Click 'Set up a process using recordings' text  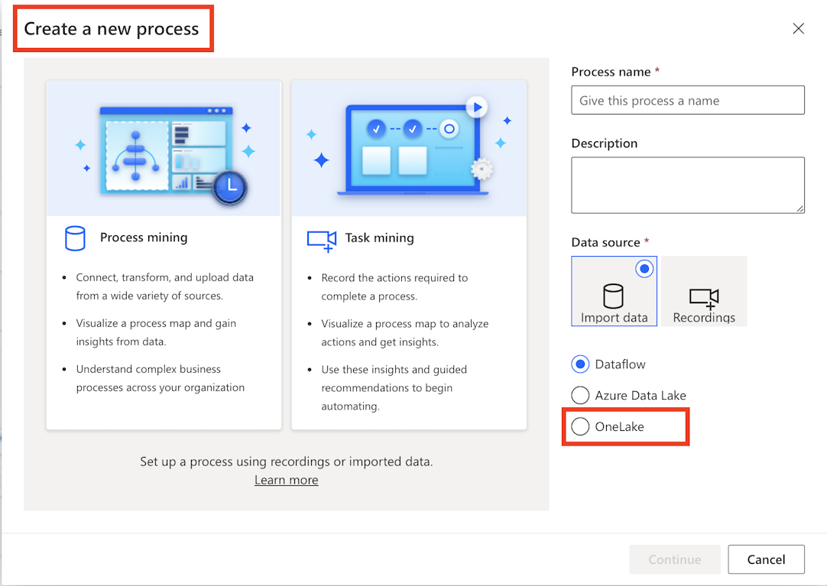287,461
